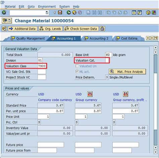Click the scrollbar down arrow at bottom
The height and width of the screenshot is (158, 159).
click(x=156, y=152)
